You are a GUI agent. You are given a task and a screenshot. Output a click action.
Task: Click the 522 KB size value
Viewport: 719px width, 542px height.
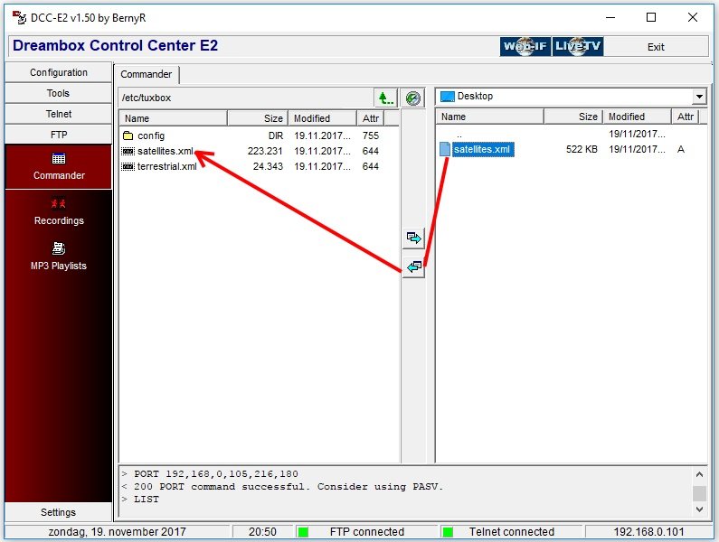[582, 149]
